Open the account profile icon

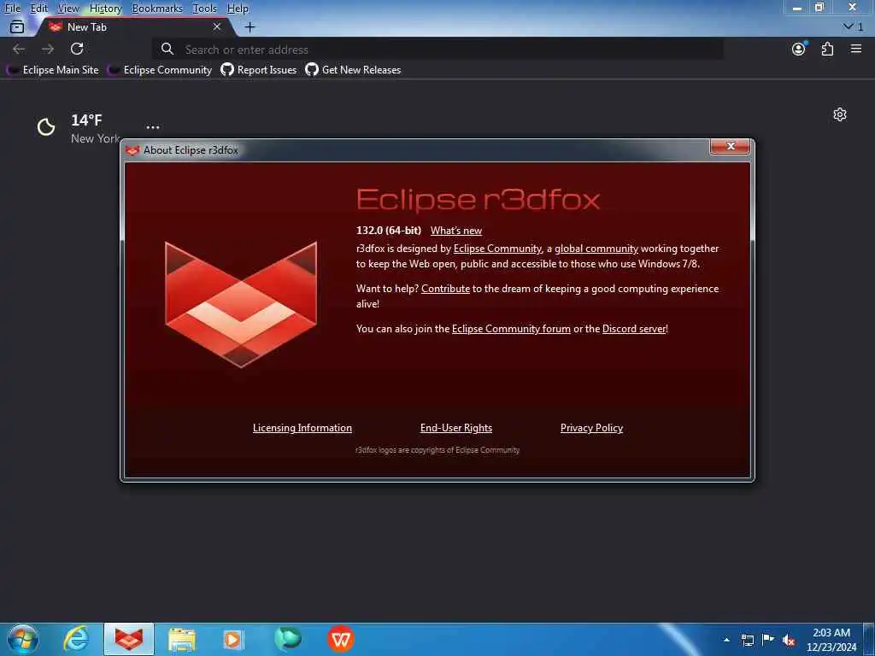click(799, 49)
